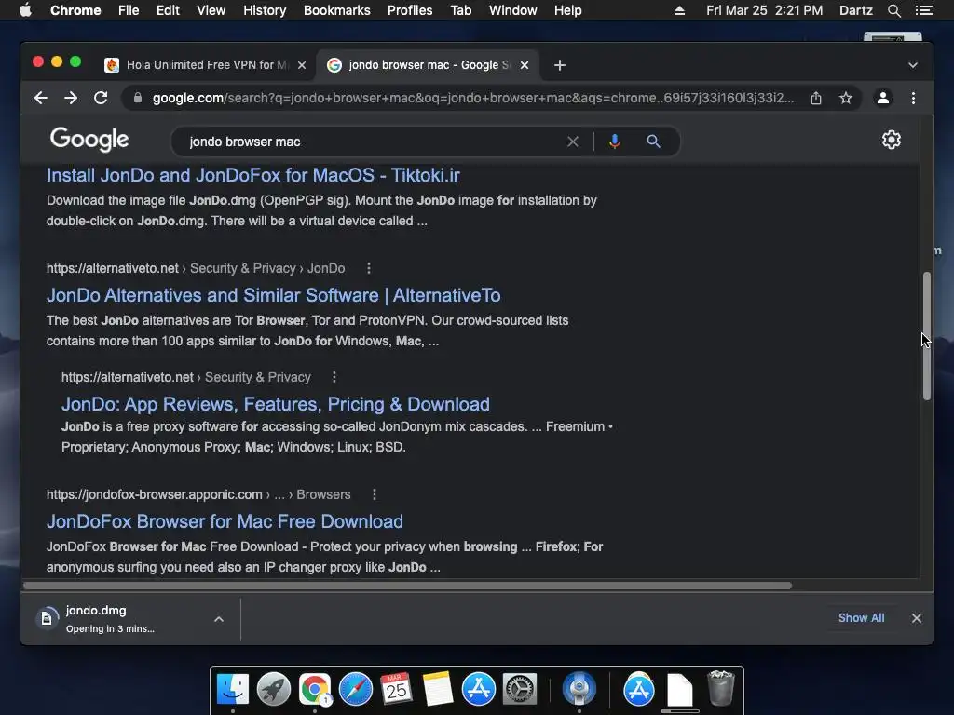Clear the Google search box
The width and height of the screenshot is (954, 715).
tap(573, 142)
